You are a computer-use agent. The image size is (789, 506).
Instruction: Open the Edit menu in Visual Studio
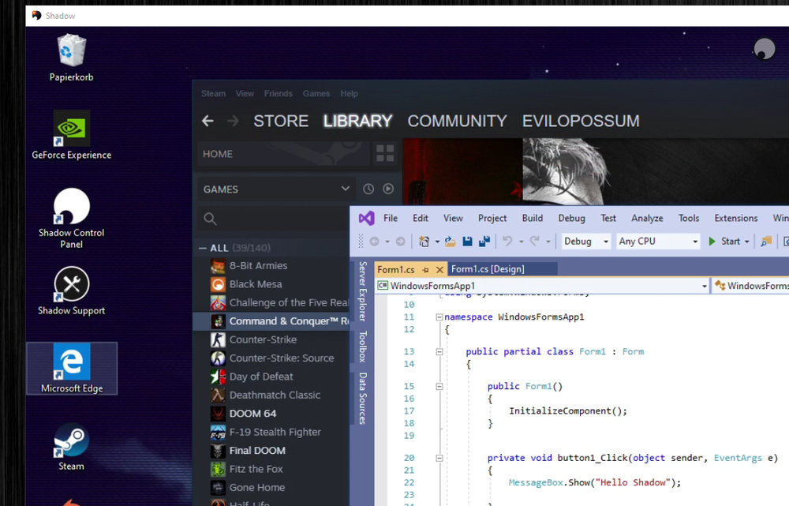tap(421, 218)
